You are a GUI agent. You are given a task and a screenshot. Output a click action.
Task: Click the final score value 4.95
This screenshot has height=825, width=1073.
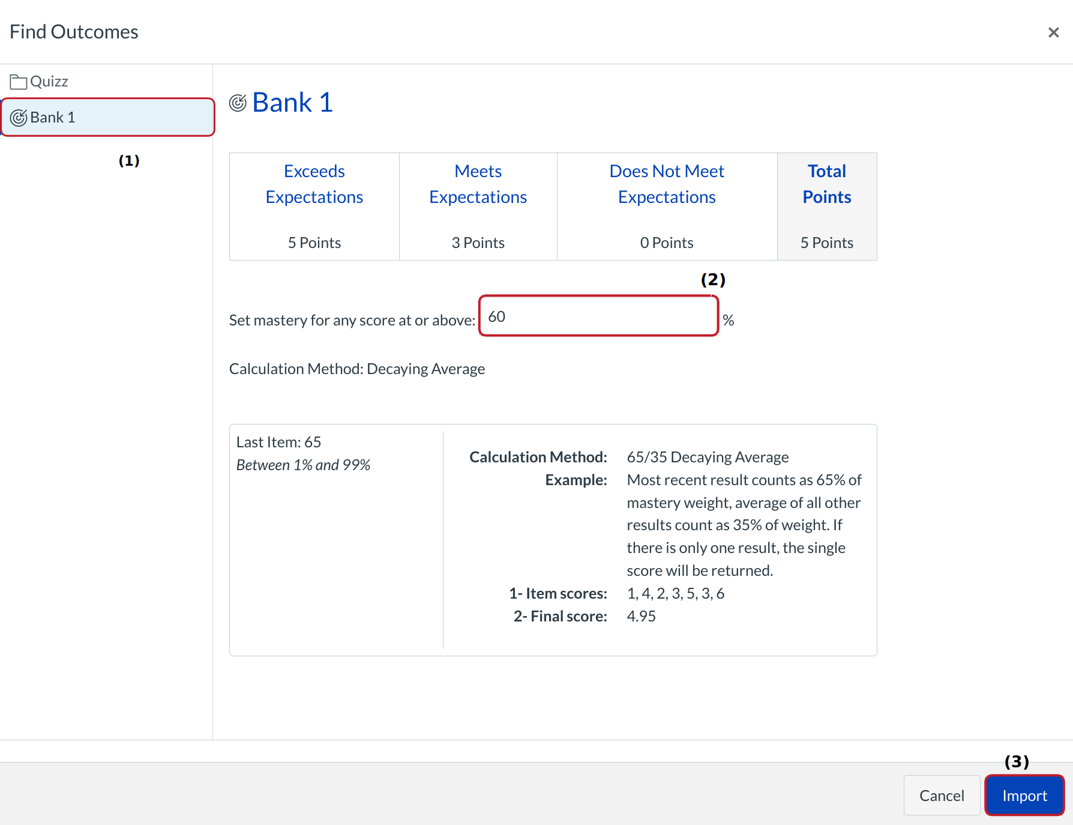click(641, 617)
